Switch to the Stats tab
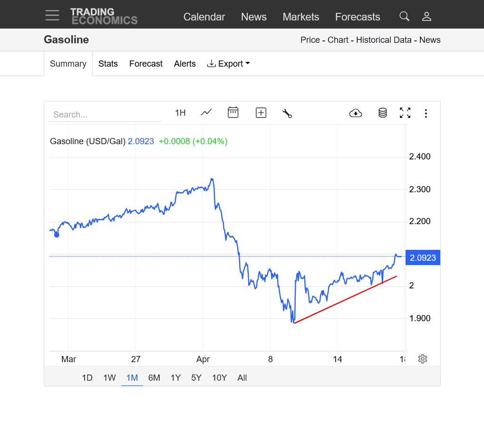The height and width of the screenshot is (424, 484). click(108, 64)
